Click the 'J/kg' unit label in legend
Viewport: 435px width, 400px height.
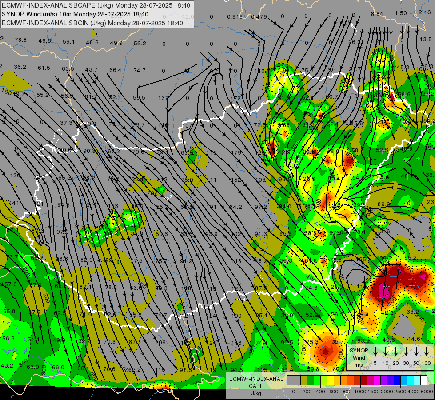point(256,393)
